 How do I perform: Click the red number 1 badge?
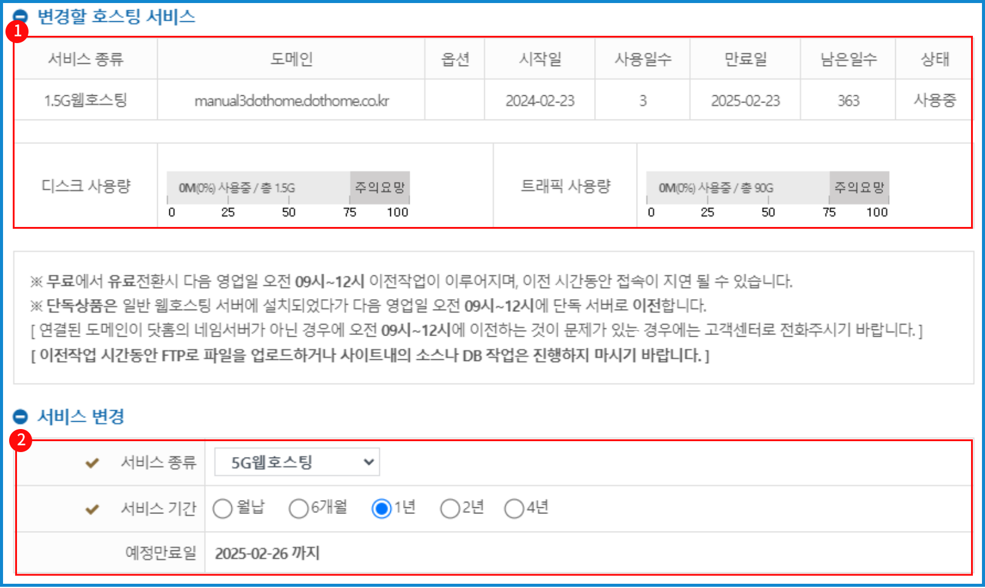(17, 31)
